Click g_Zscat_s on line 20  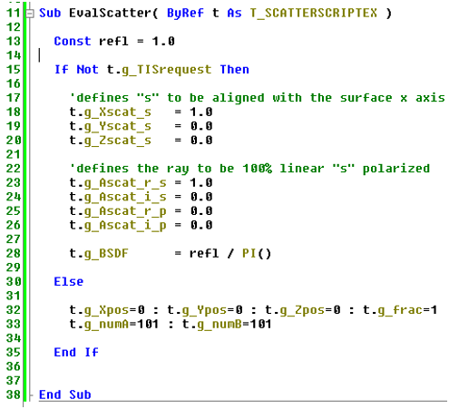point(118,141)
